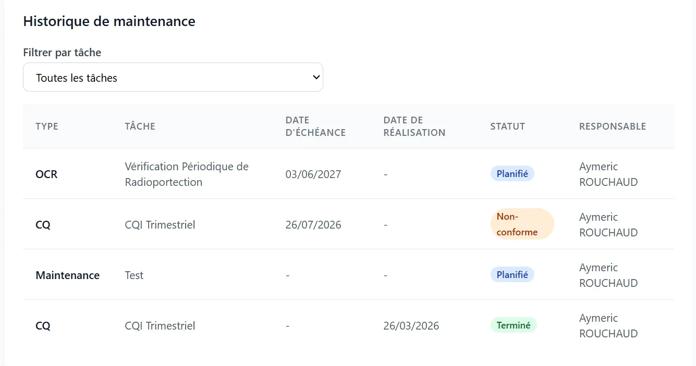Image resolution: width=696 pixels, height=366 pixels.
Task: Click the green Terminé status badge
Action: click(514, 325)
